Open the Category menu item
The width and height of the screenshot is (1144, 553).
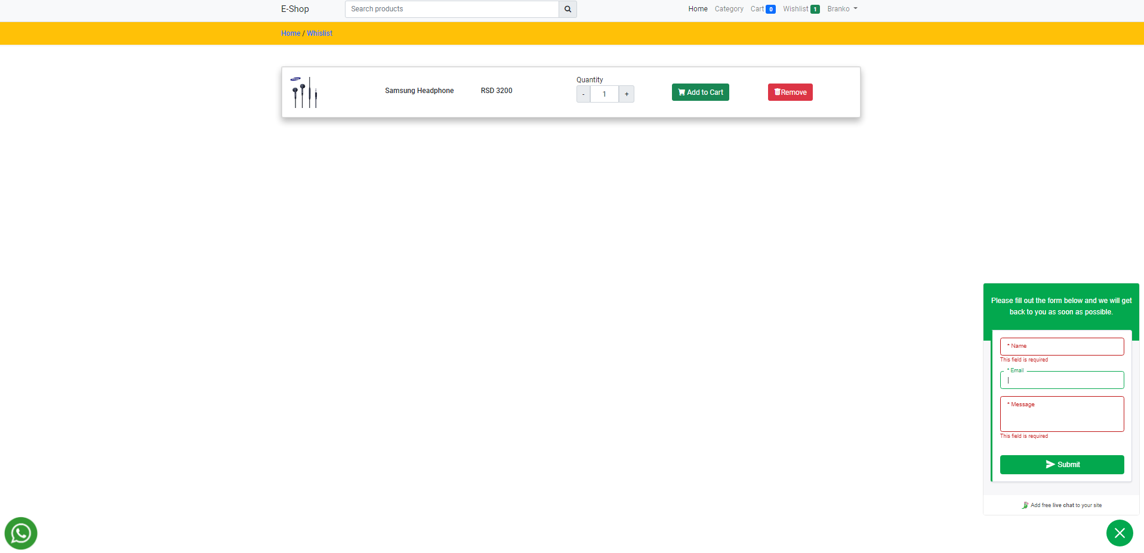tap(729, 9)
